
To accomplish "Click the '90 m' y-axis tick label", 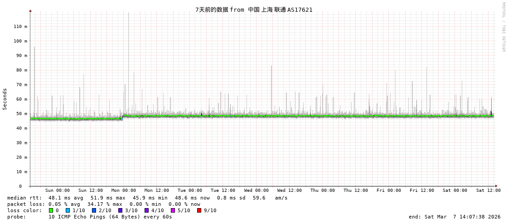I will [22, 56].
